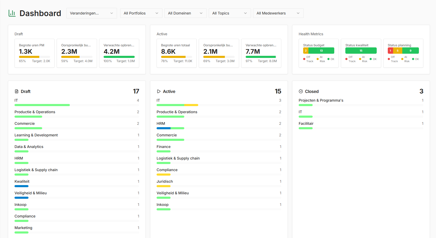Click Finance in the Active column
The height and width of the screenshot is (238, 436).
coord(163,146)
